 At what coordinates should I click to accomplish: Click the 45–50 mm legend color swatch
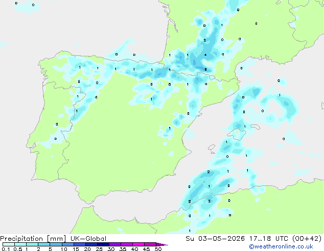coord(150,244)
